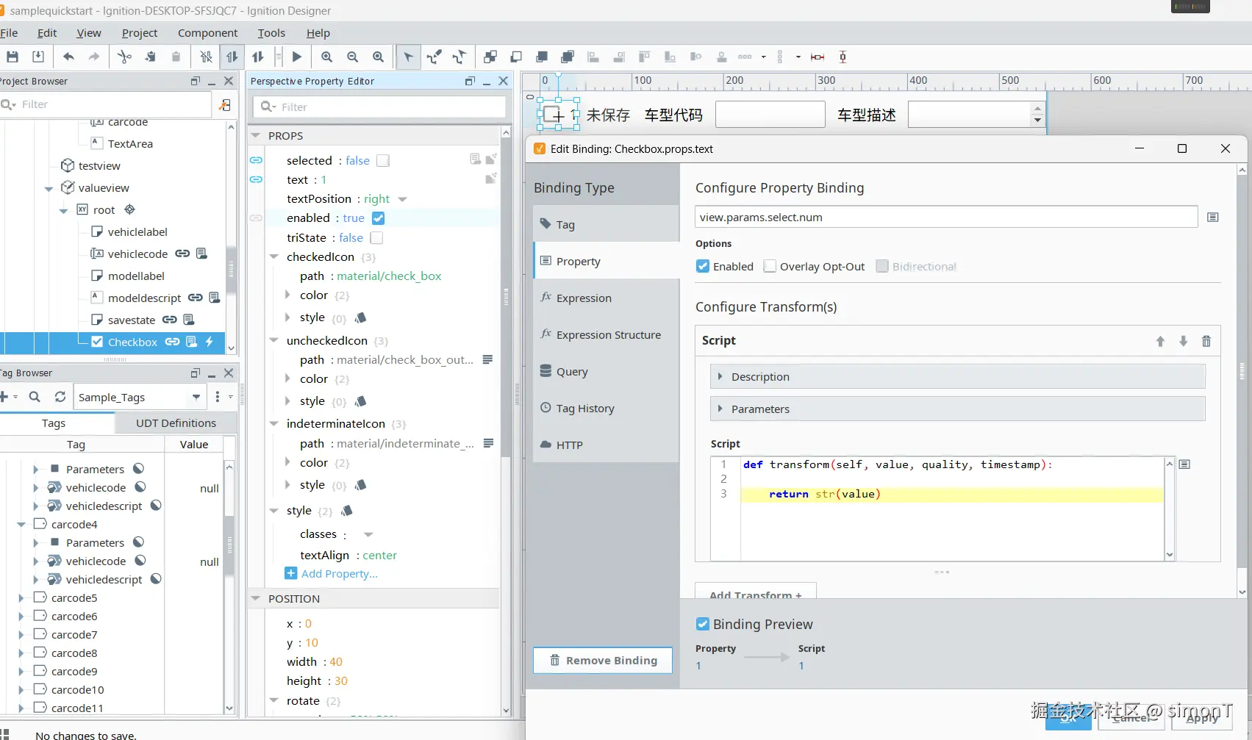Select the Expression binding type
Viewport: 1252px width, 740px height.
click(x=607, y=298)
